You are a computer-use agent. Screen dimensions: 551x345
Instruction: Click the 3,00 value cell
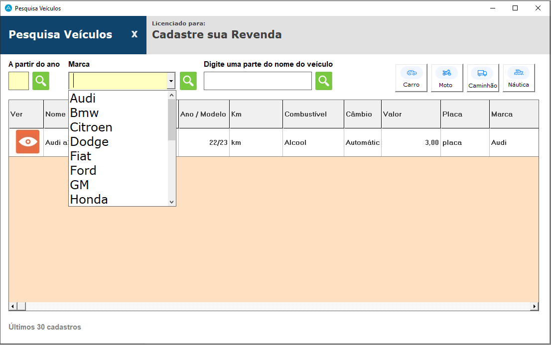click(x=411, y=143)
